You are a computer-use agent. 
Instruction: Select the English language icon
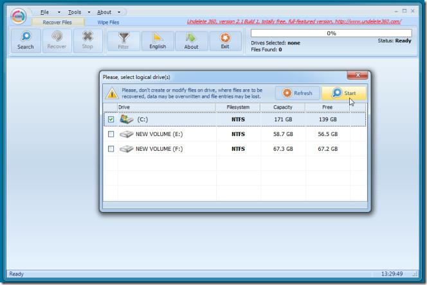tap(158, 40)
